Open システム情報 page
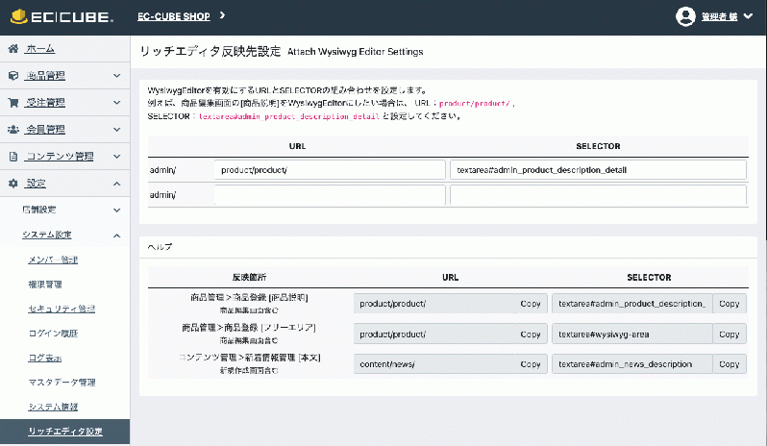Screen dimensions: 767x446 click(53, 407)
